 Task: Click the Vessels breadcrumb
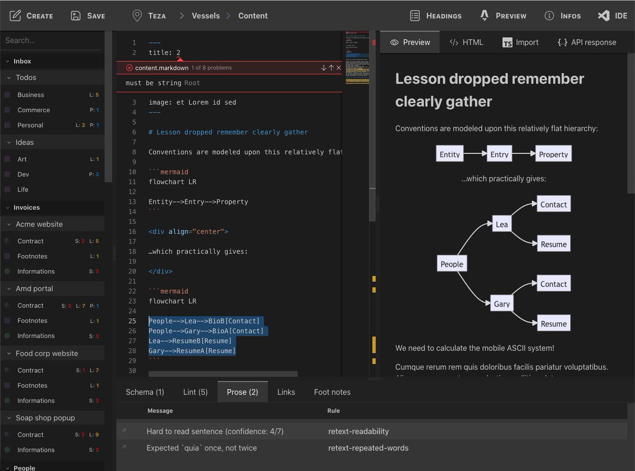[x=205, y=16]
